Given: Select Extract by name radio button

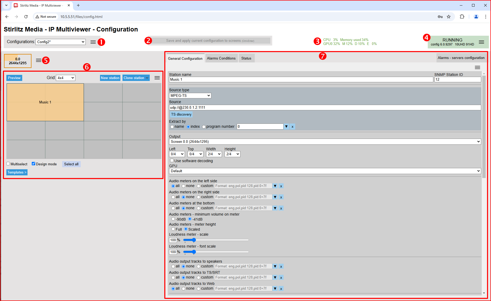Looking at the screenshot, I should click(x=172, y=127).
